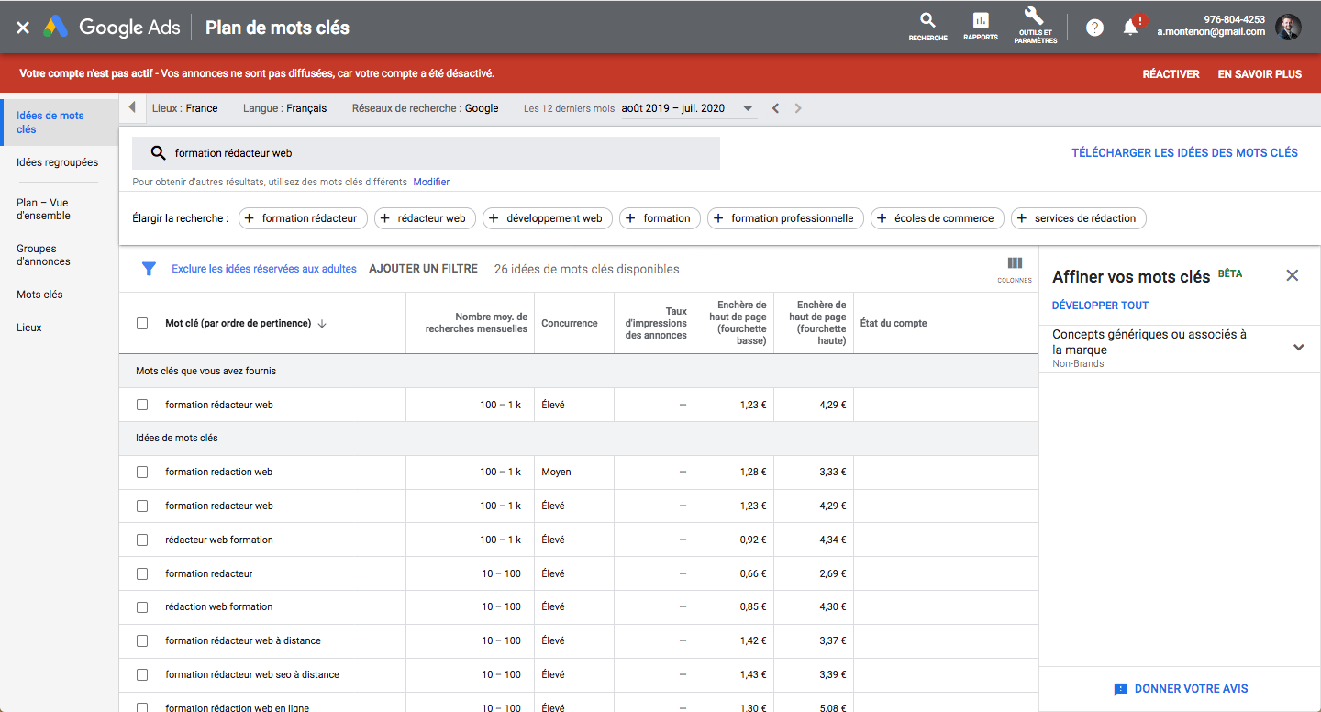The image size is (1321, 712).
Task: Change Réseaux de recherche : Google setting
Action: [426, 108]
